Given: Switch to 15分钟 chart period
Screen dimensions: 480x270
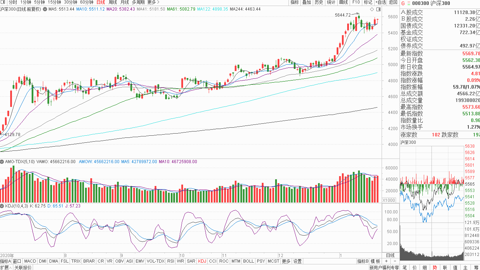Looking at the screenshot, I should tap(54, 2).
